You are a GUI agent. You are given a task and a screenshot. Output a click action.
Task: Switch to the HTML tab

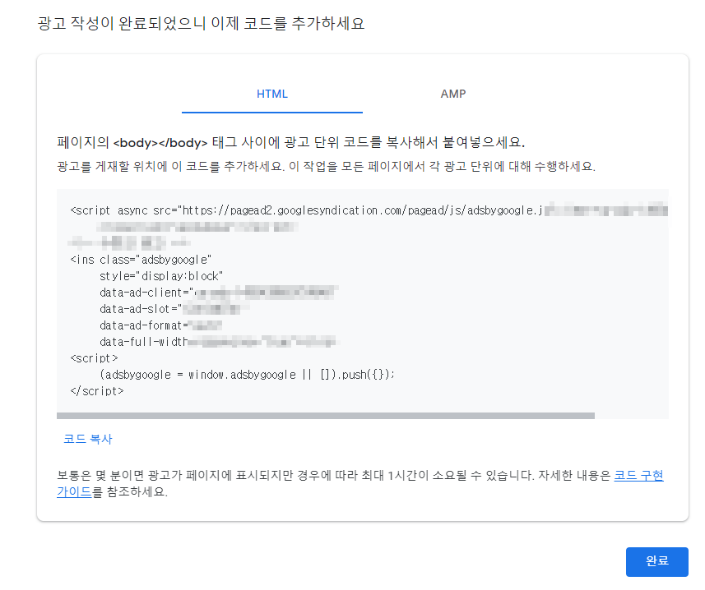272,94
